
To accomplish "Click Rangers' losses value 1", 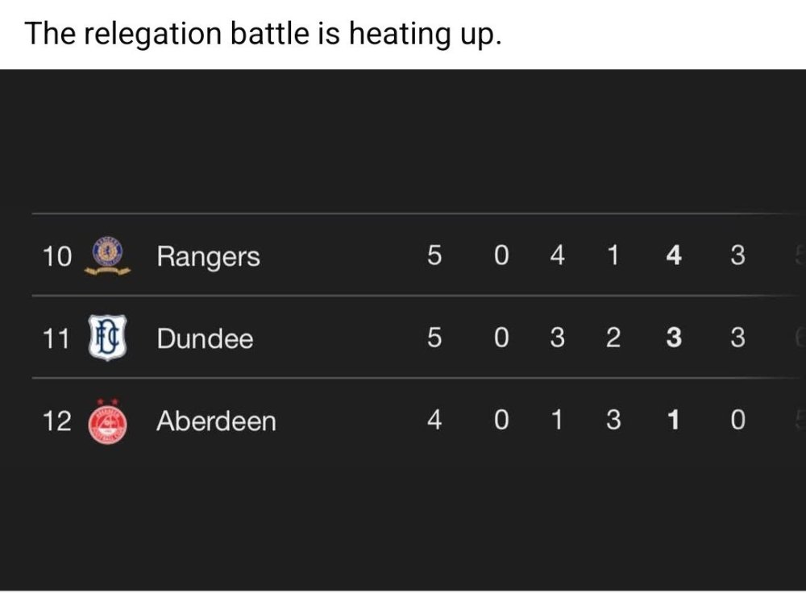I will click(613, 256).
